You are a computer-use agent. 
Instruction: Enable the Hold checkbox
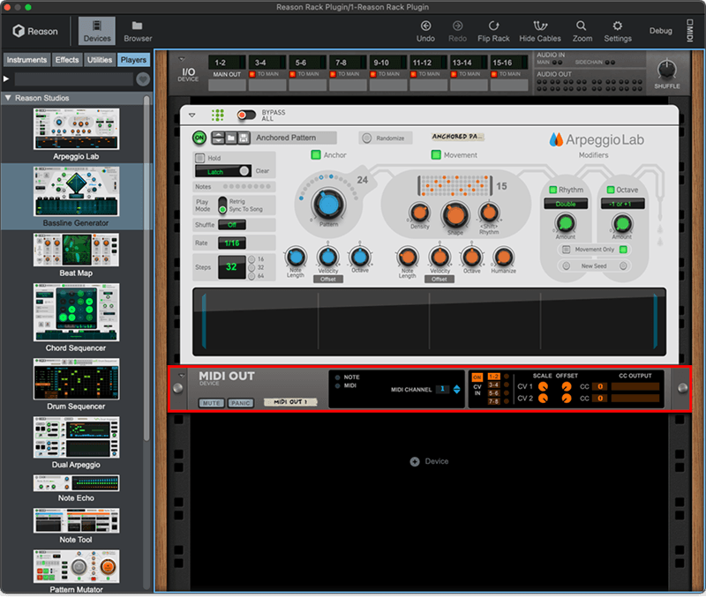[x=199, y=158]
